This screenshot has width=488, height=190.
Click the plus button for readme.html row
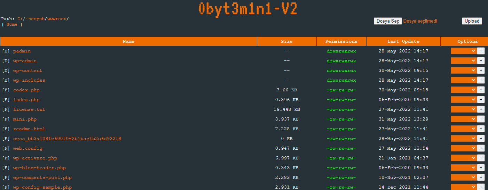click(481, 129)
